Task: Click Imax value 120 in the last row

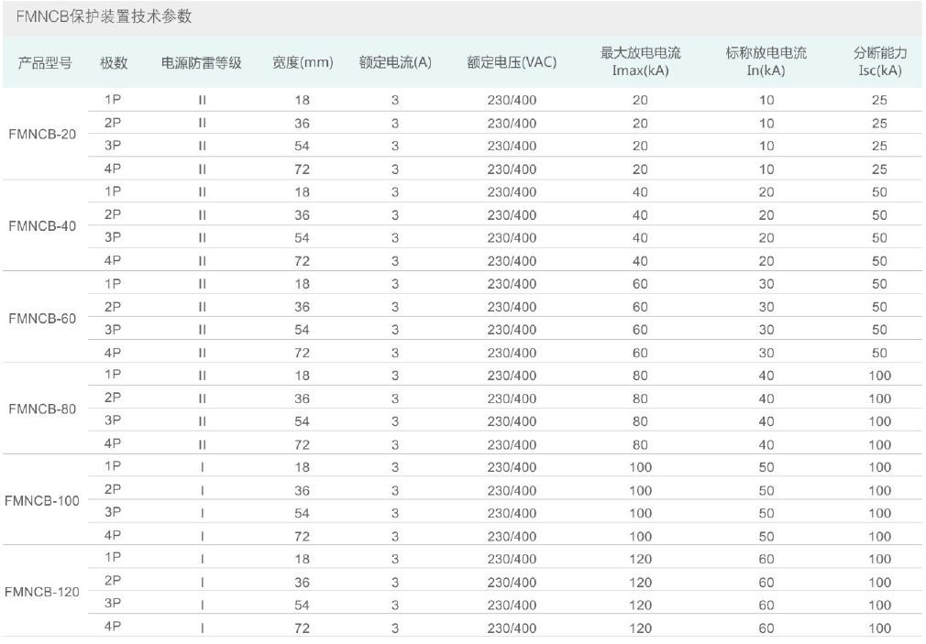Action: (640, 628)
